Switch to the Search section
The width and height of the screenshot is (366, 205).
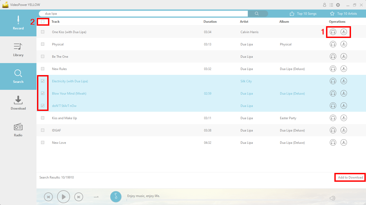coord(18,76)
